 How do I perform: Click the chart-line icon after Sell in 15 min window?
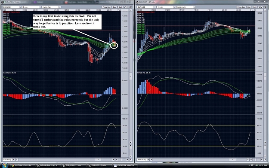pos(260,7)
